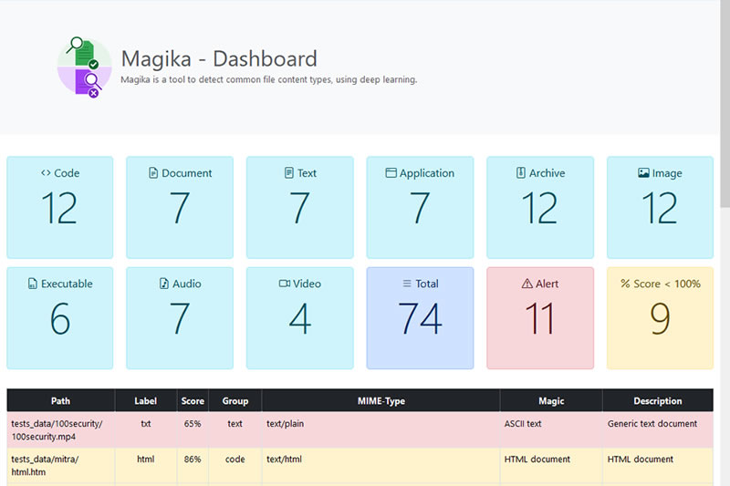
Task: Click the Magika tagline description text
Action: click(x=269, y=79)
